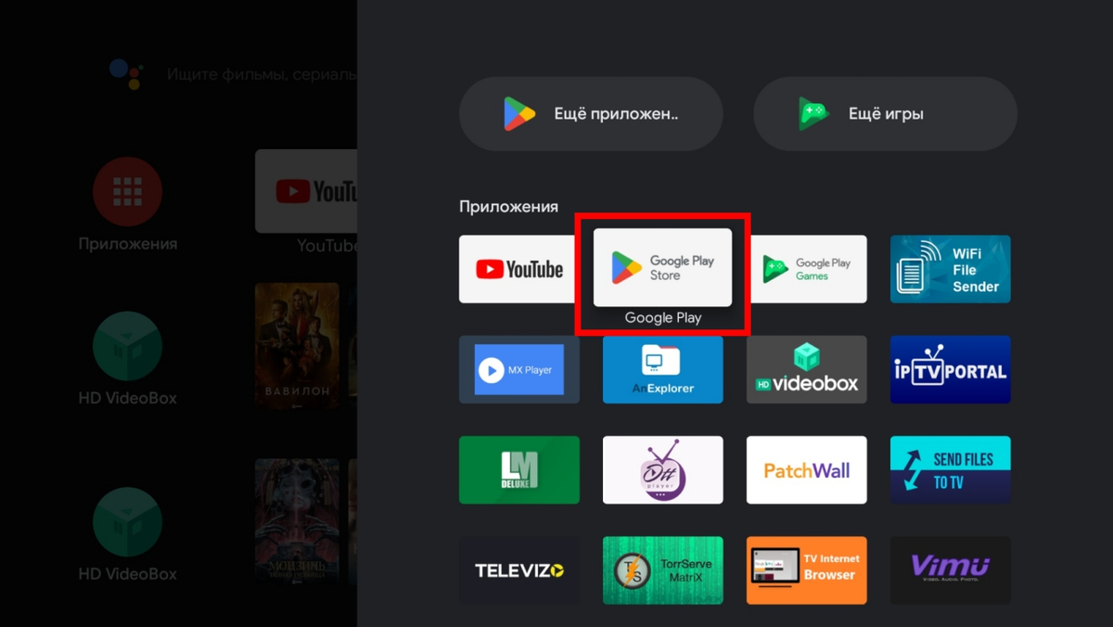
Task: Launch MX Player app
Action: tap(518, 369)
